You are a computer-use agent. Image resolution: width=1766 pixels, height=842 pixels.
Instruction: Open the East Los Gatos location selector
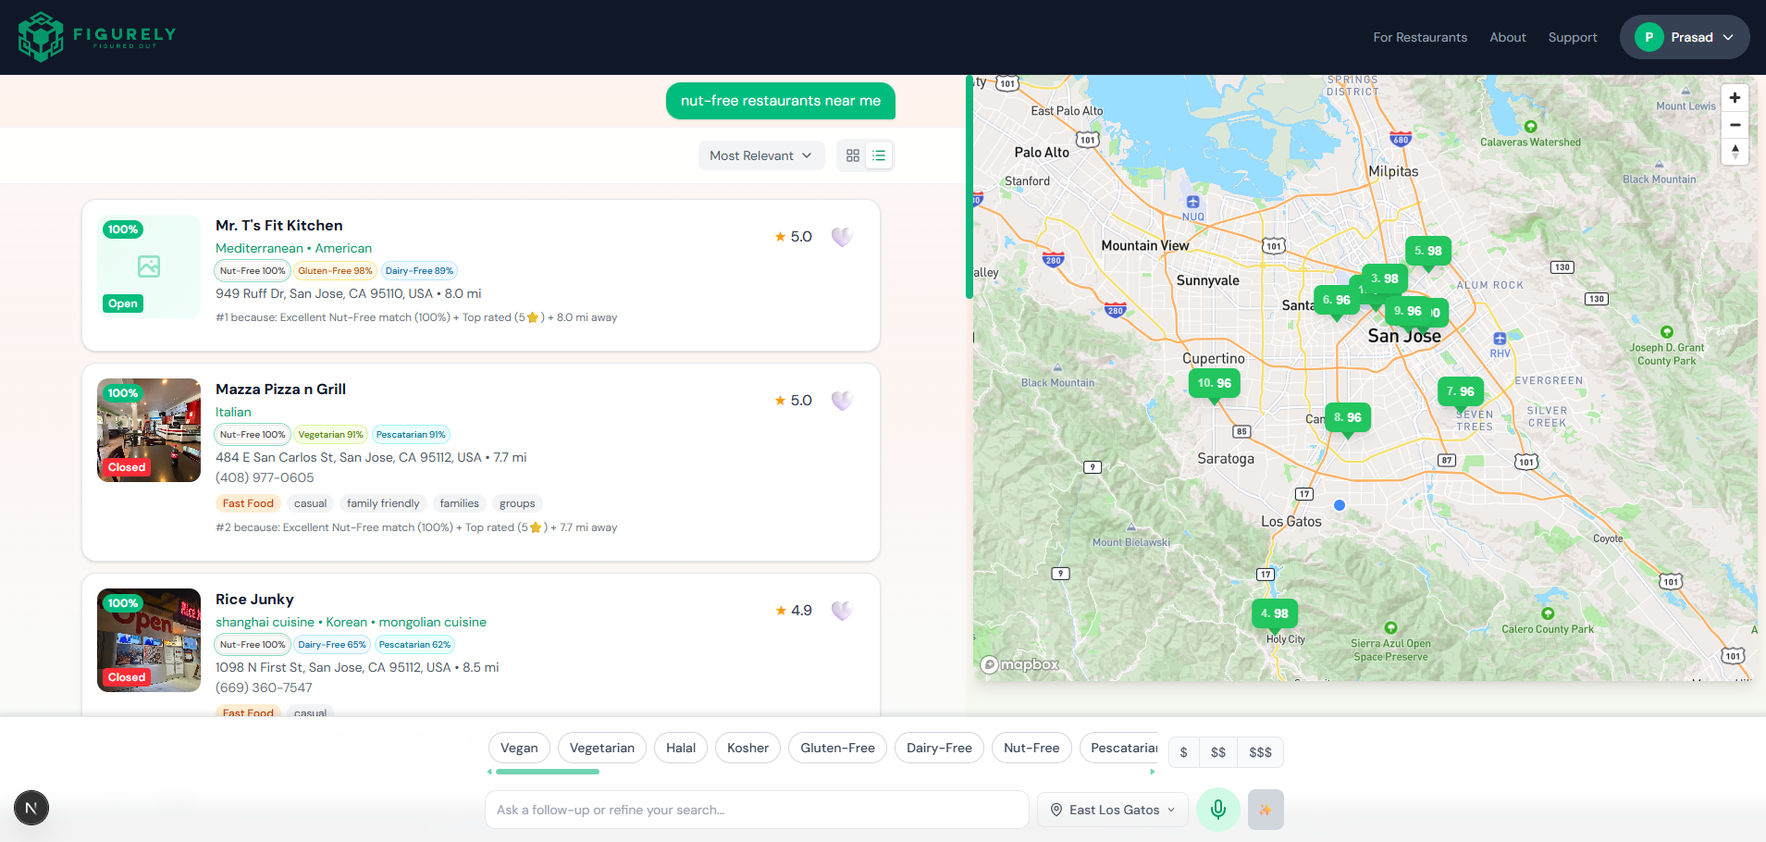pos(1112,809)
